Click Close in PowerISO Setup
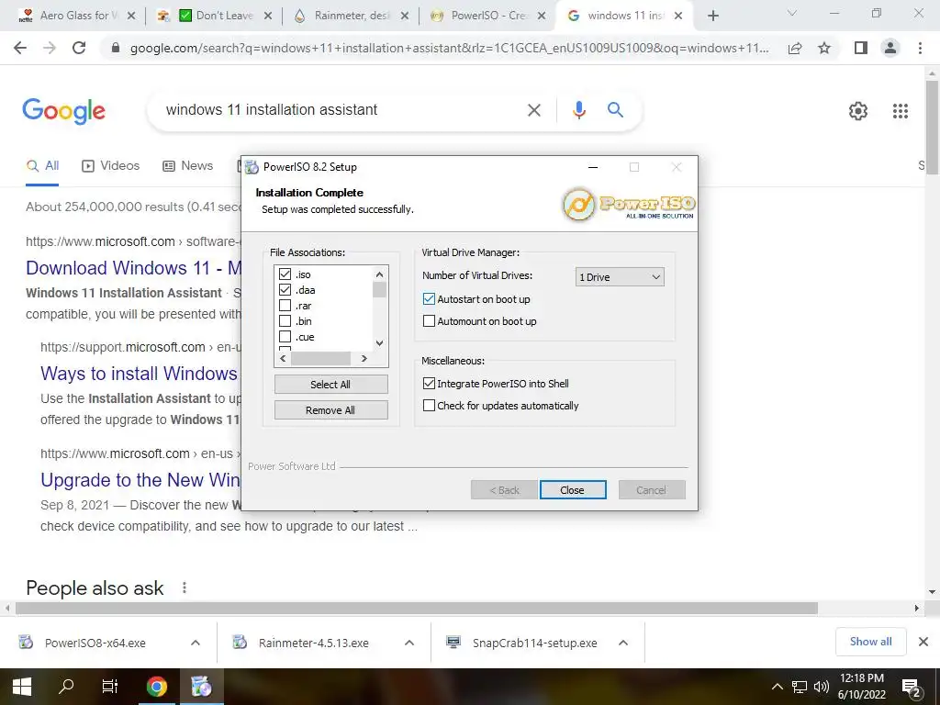This screenshot has height=705, width=940. [573, 490]
